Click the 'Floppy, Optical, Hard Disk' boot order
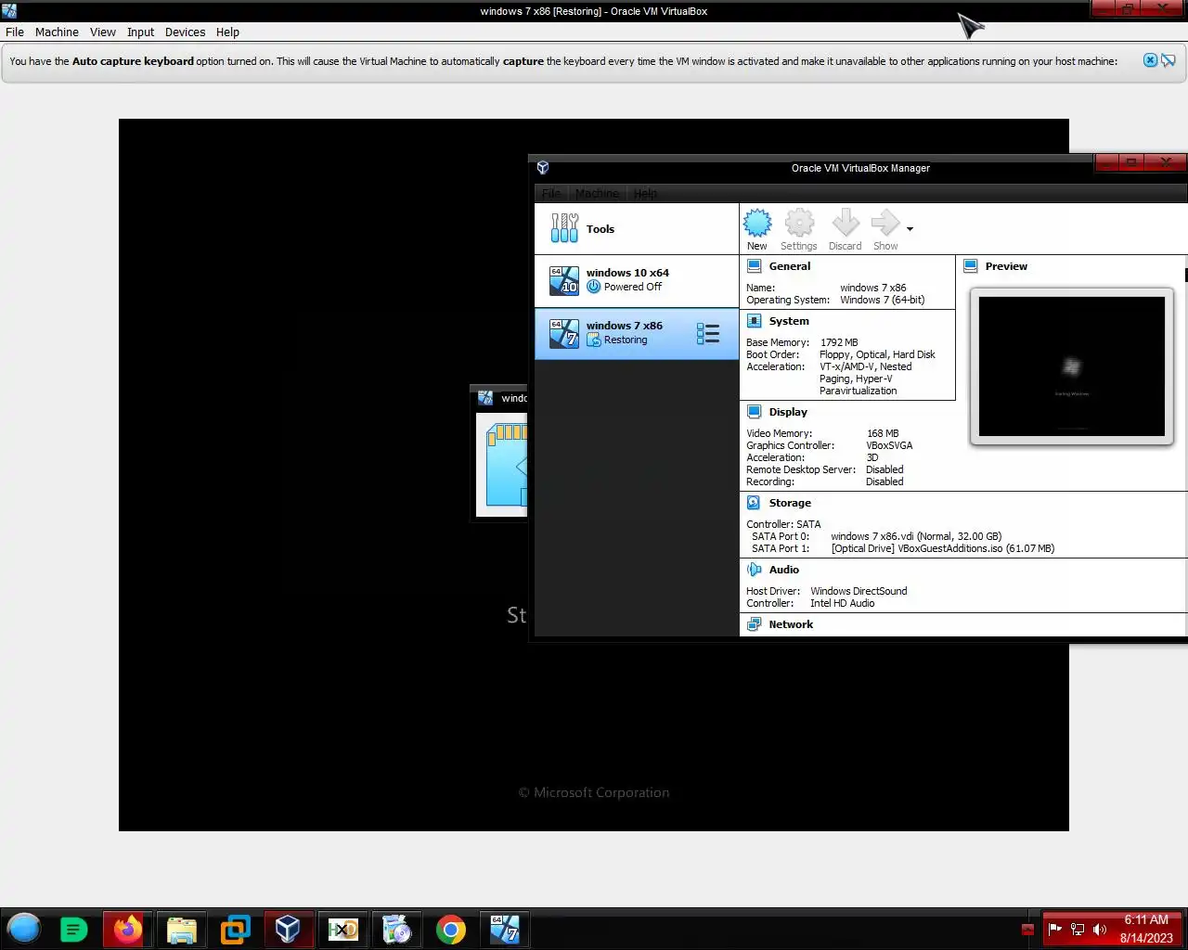 pos(877,354)
